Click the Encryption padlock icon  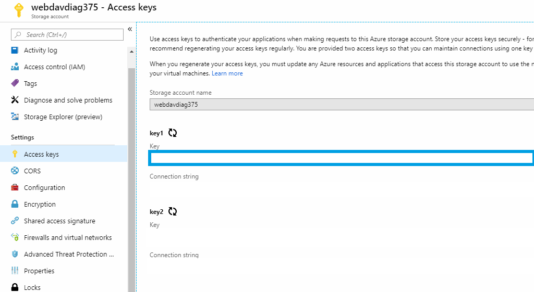click(x=15, y=205)
